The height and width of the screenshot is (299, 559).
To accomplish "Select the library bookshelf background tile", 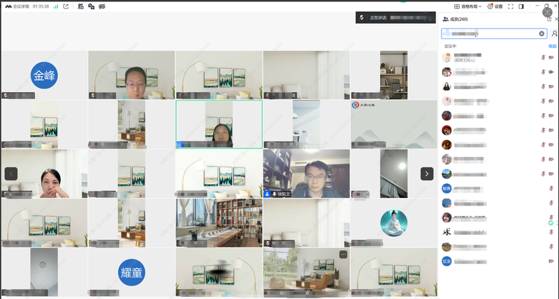I will [219, 223].
